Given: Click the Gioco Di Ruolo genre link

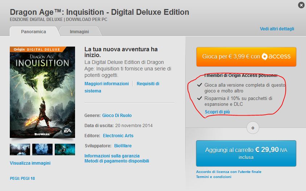Looking at the screenshot, I should click(x=117, y=116).
